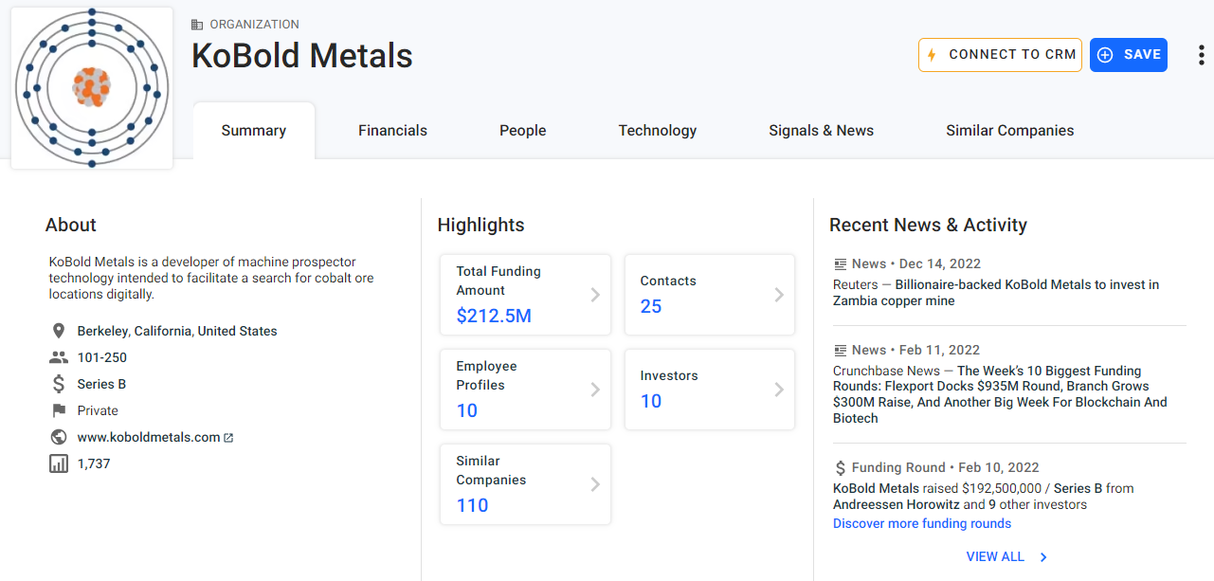Click the KoBold Metals atom logo
Screen dimensions: 1214x581
point(92,88)
